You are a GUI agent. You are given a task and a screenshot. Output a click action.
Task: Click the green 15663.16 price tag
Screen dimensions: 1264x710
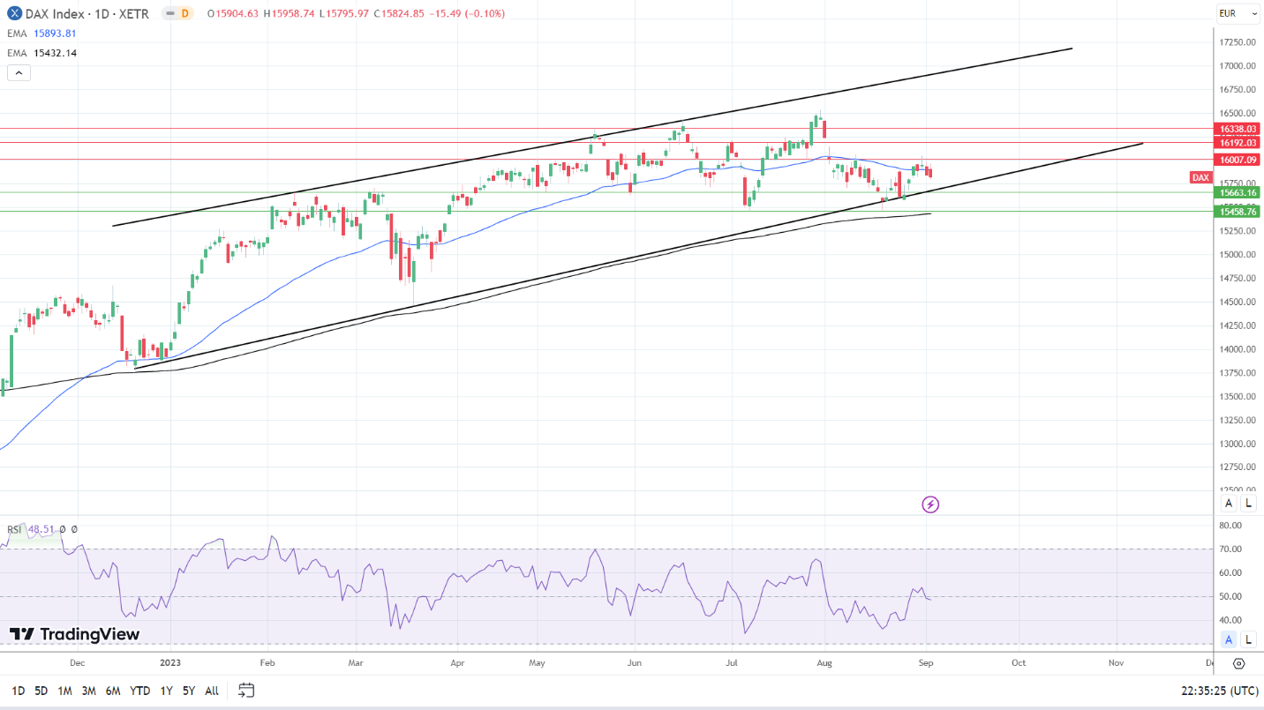tap(1238, 192)
